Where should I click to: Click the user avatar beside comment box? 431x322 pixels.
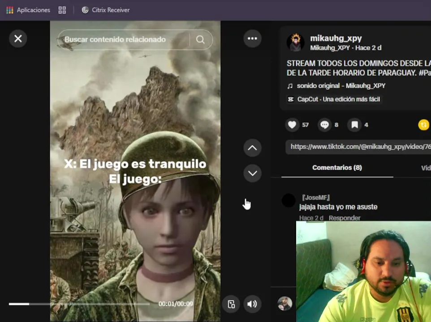tap(285, 304)
